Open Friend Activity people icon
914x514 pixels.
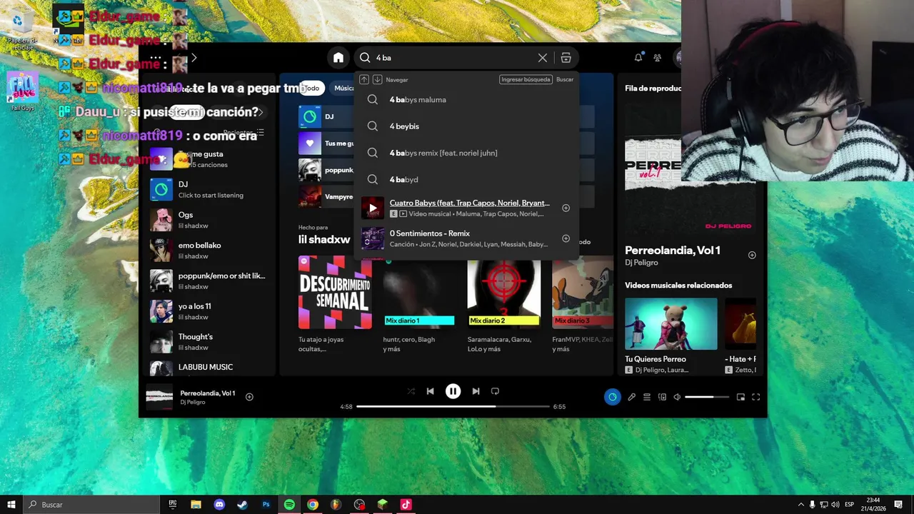pyautogui.click(x=658, y=58)
